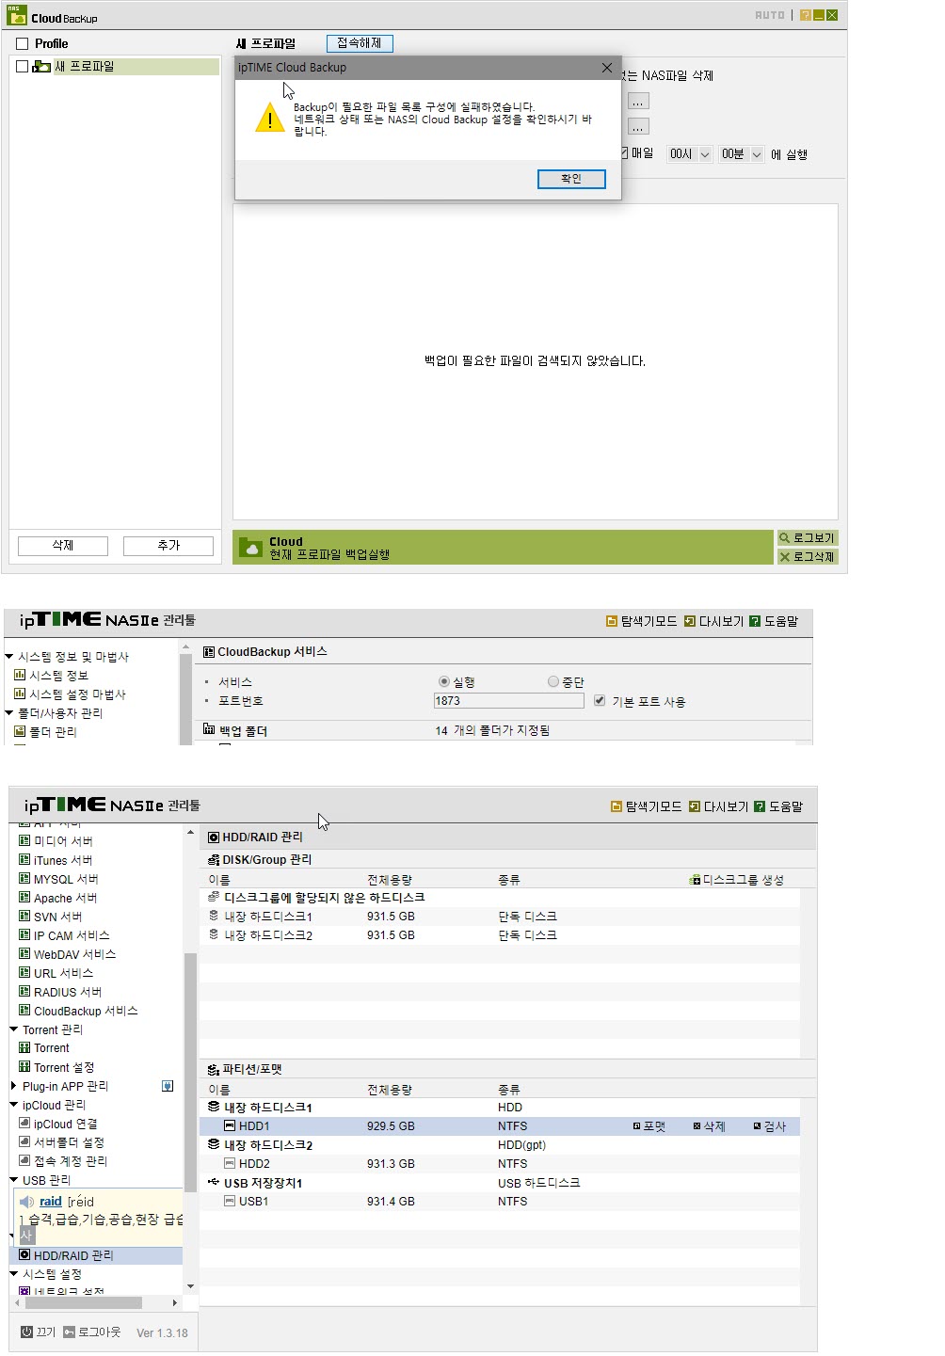The image size is (945, 1356).
Task: Click 로그아웃 at the bottom left
Action: [x=92, y=1332]
